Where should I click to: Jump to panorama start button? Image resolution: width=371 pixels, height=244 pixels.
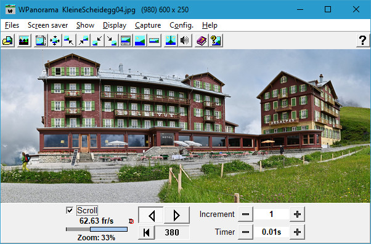pyautogui.click(x=147, y=233)
